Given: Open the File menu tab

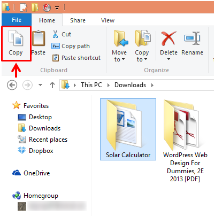Looking at the screenshot, I should pos(17,20).
